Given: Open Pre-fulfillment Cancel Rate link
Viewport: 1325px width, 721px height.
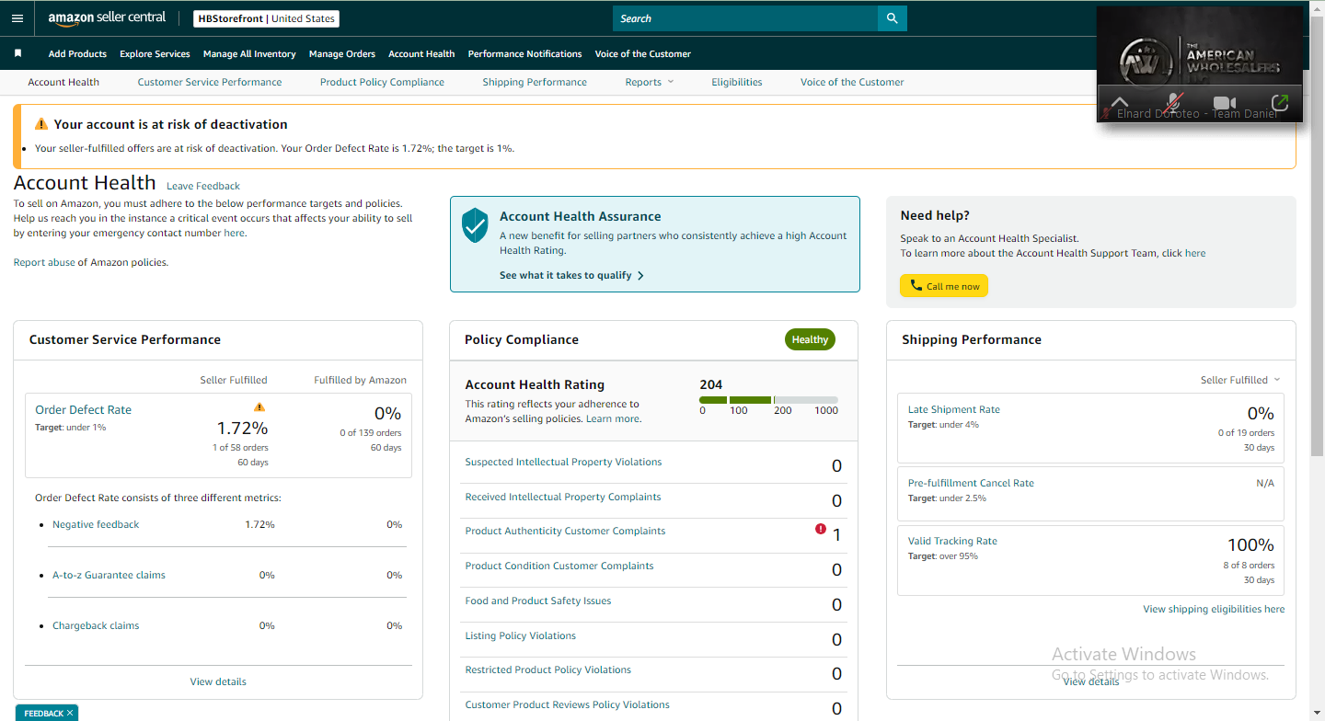Looking at the screenshot, I should coord(971,483).
